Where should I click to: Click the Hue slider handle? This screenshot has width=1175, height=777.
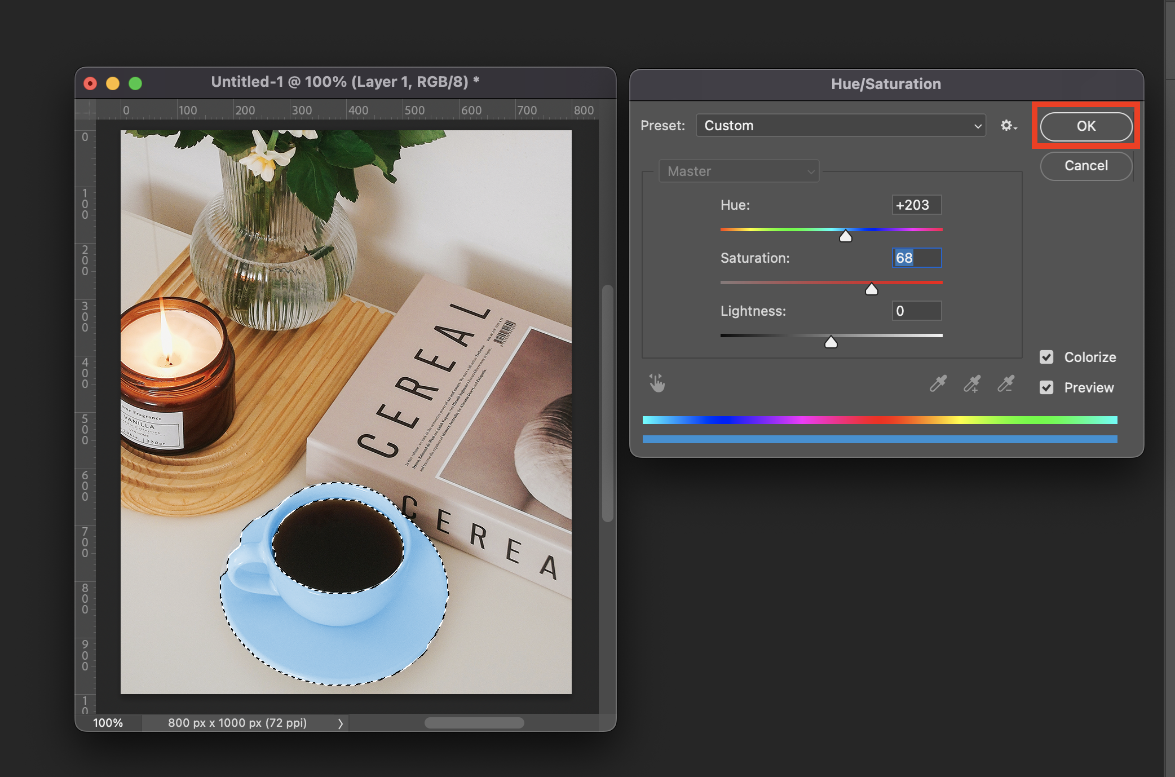click(x=845, y=236)
